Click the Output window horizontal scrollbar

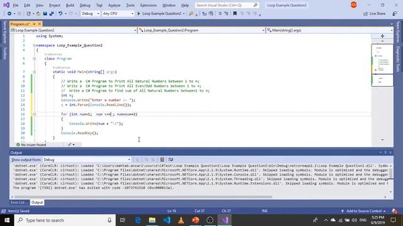pyautogui.click(x=144, y=197)
